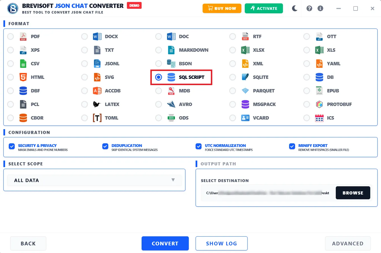
Task: Select the TXT format radio button
Action: [x=85, y=50]
